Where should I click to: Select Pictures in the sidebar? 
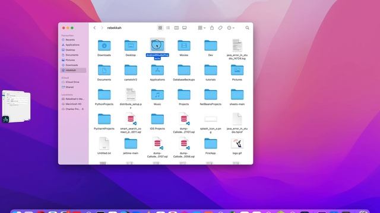coord(73,60)
